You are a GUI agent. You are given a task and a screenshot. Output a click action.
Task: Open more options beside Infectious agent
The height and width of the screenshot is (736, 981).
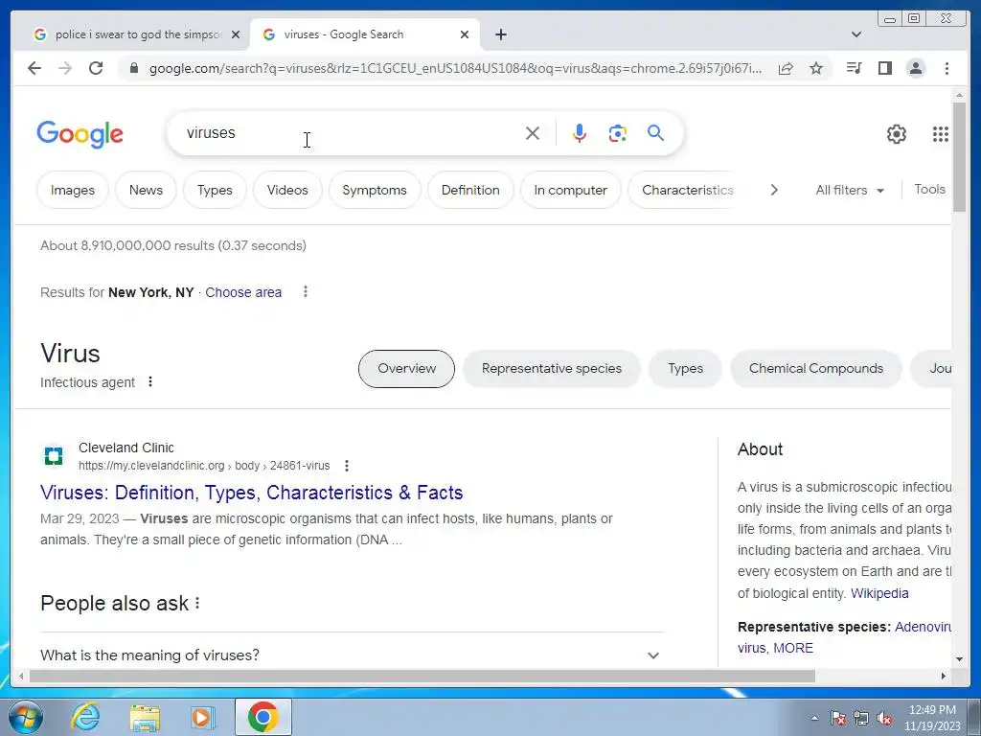pyautogui.click(x=150, y=381)
